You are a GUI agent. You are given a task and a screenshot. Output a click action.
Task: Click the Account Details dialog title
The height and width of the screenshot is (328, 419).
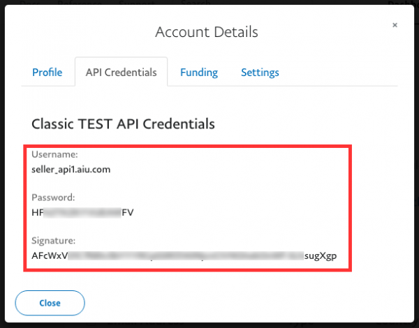pos(207,32)
